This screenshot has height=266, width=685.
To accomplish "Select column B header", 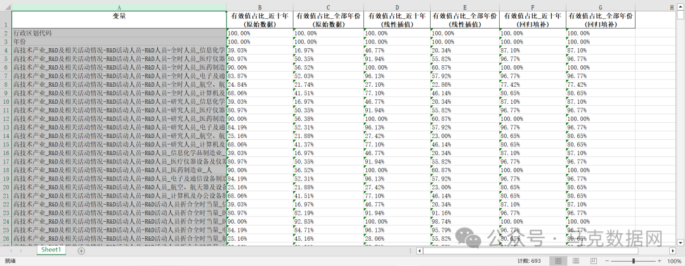I will click(x=260, y=6).
